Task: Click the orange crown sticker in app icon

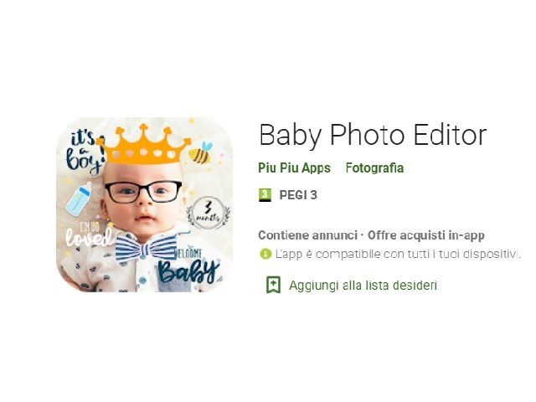Action: (143, 145)
